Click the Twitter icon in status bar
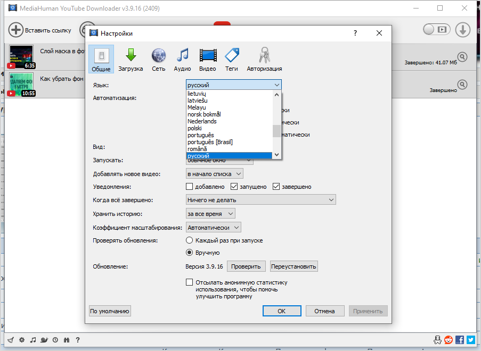 [470, 340]
